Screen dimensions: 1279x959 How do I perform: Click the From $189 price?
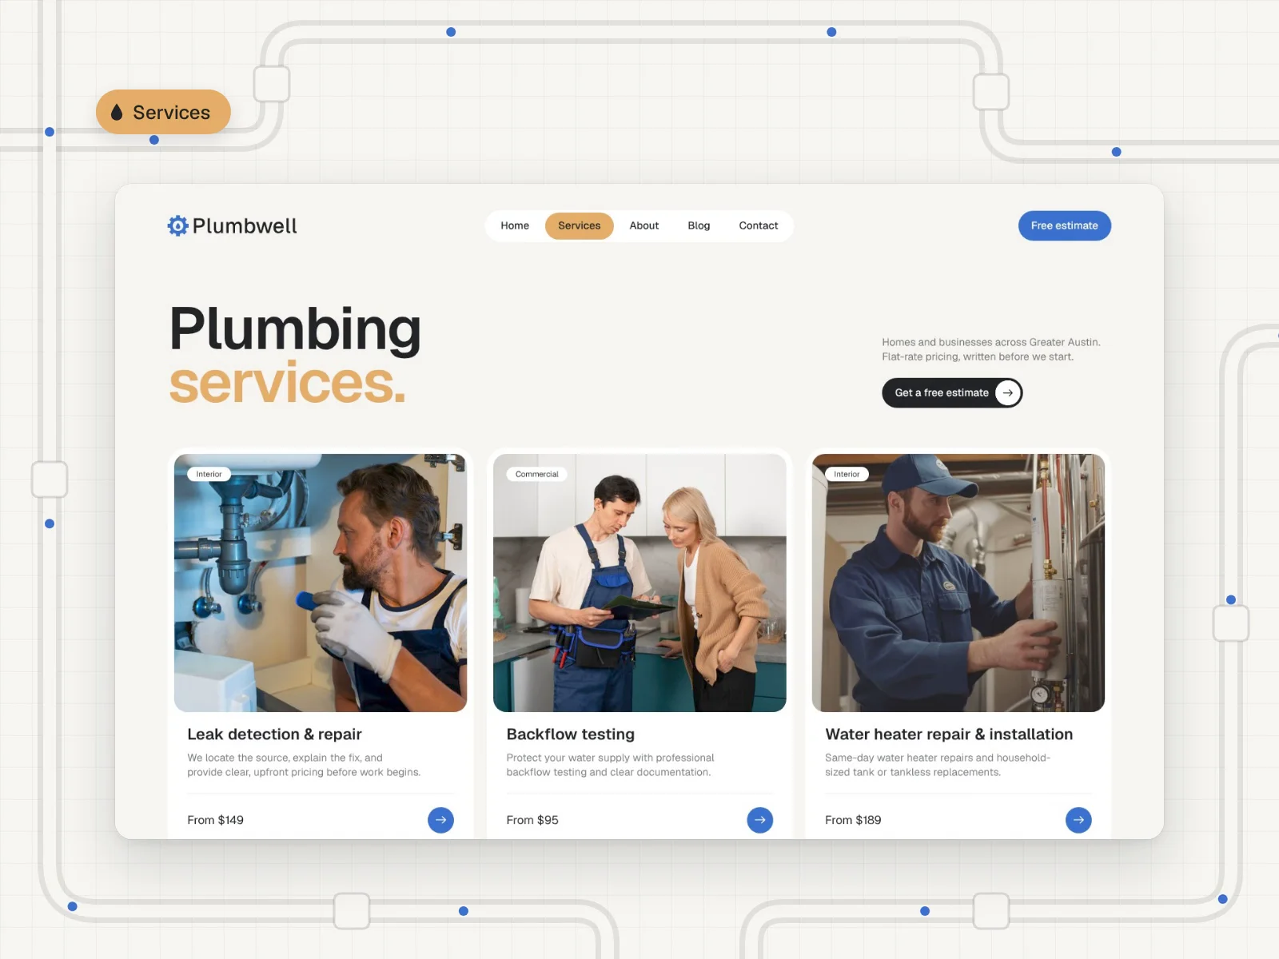(x=853, y=820)
